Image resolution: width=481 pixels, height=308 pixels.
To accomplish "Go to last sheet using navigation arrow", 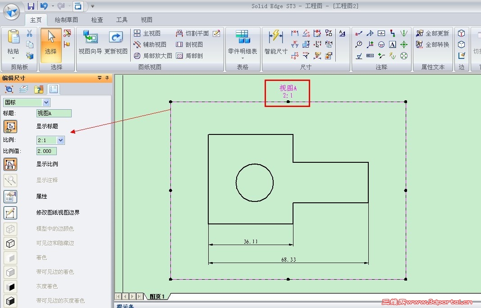I will click(140, 296).
